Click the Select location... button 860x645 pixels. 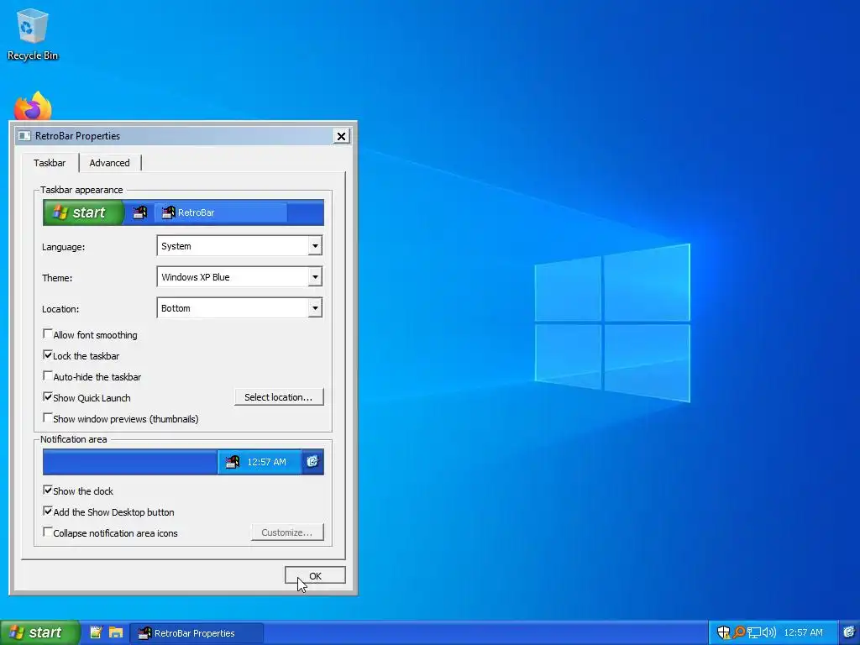coord(279,397)
